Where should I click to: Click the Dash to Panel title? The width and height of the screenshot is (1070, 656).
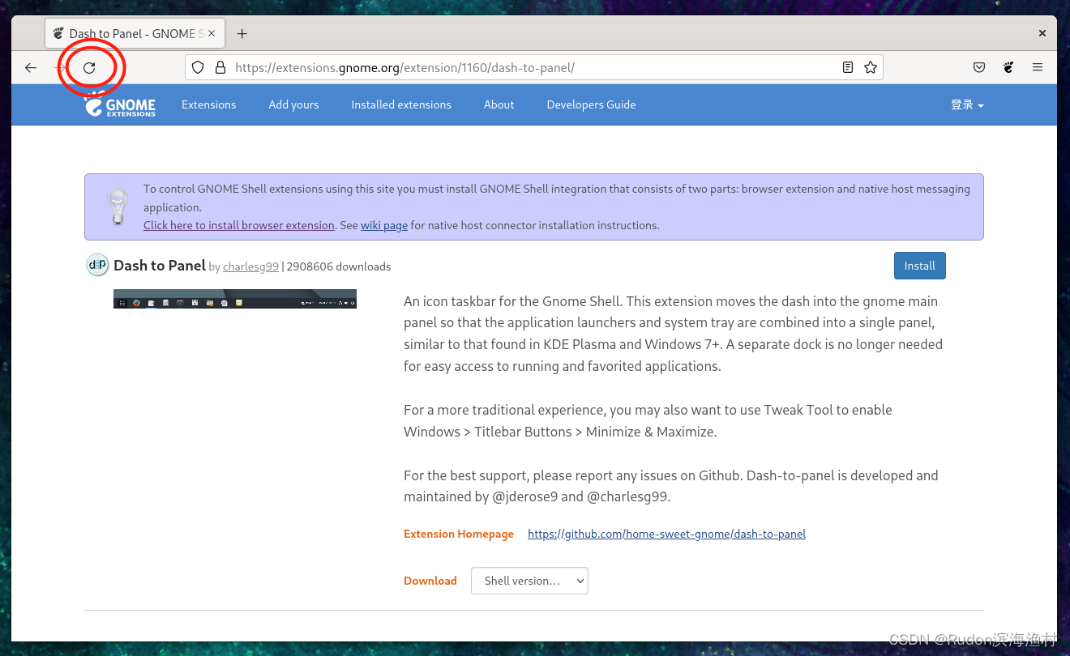(x=160, y=266)
